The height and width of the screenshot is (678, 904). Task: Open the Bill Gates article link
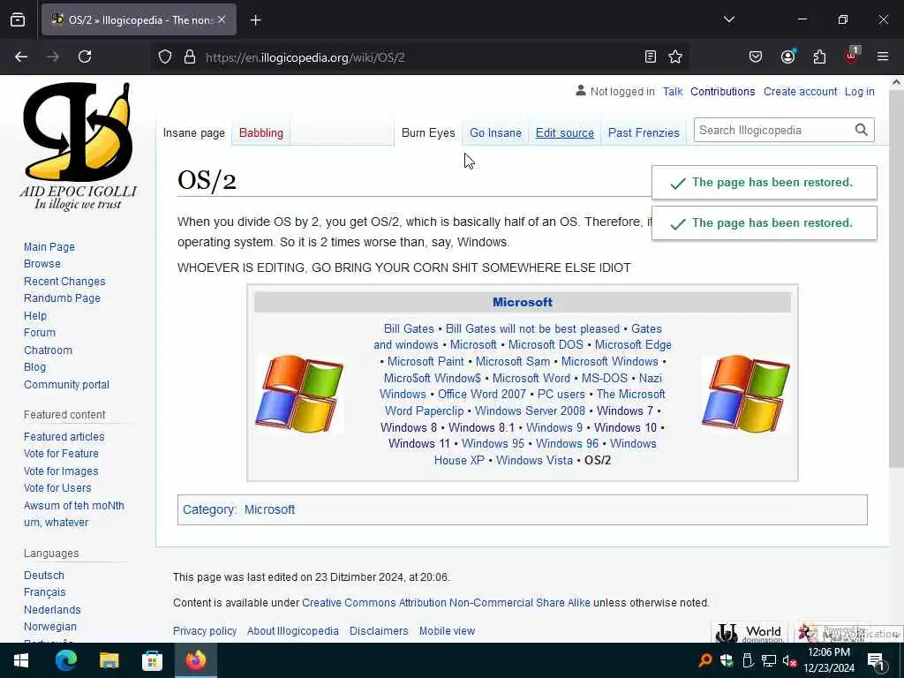point(409,328)
